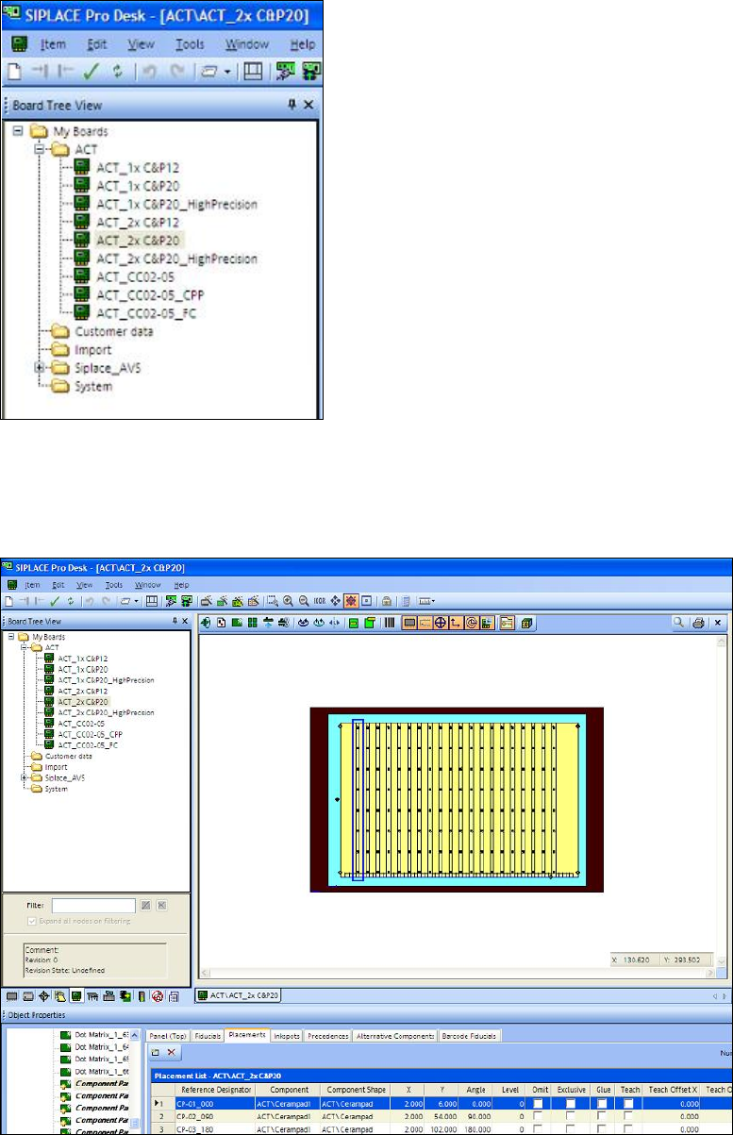Click the crosshair target icon in board view toolbar

(440, 622)
